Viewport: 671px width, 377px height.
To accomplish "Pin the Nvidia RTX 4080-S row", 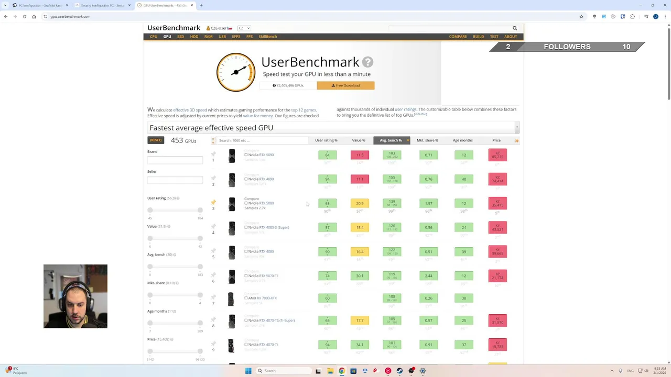I will click(x=213, y=226).
